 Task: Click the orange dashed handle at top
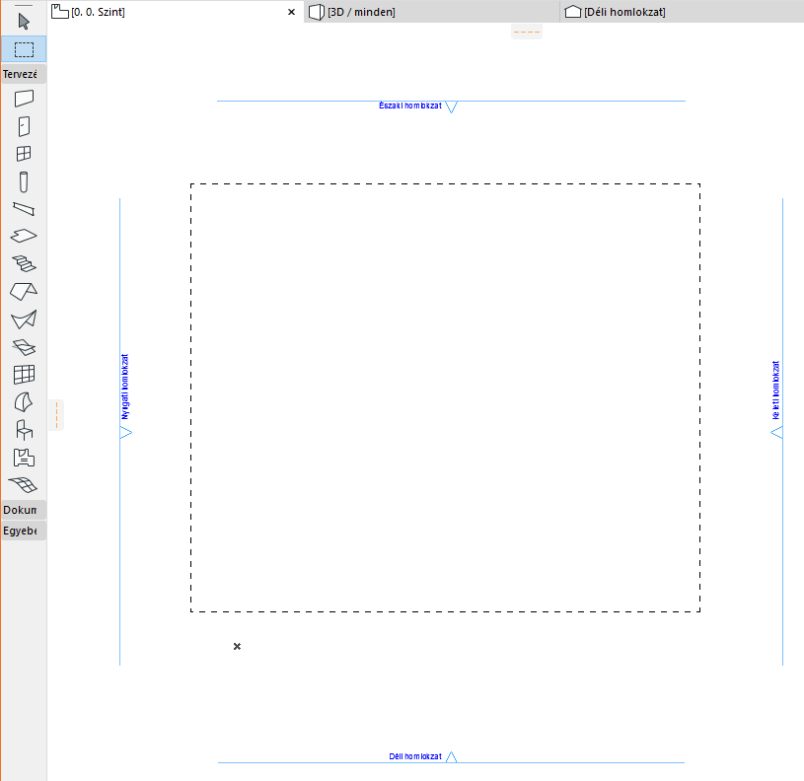[x=527, y=32]
